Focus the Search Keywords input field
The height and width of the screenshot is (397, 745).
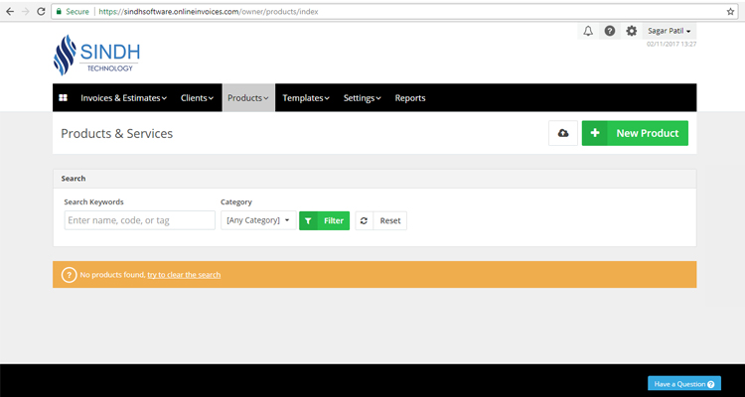coord(139,220)
